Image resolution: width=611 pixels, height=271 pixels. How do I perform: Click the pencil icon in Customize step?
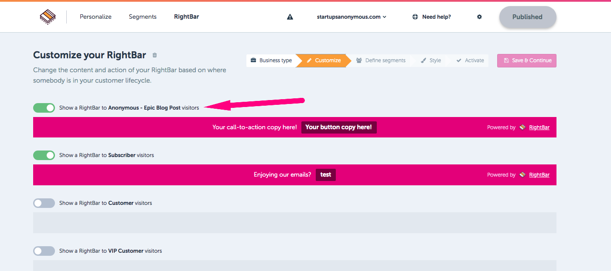309,60
